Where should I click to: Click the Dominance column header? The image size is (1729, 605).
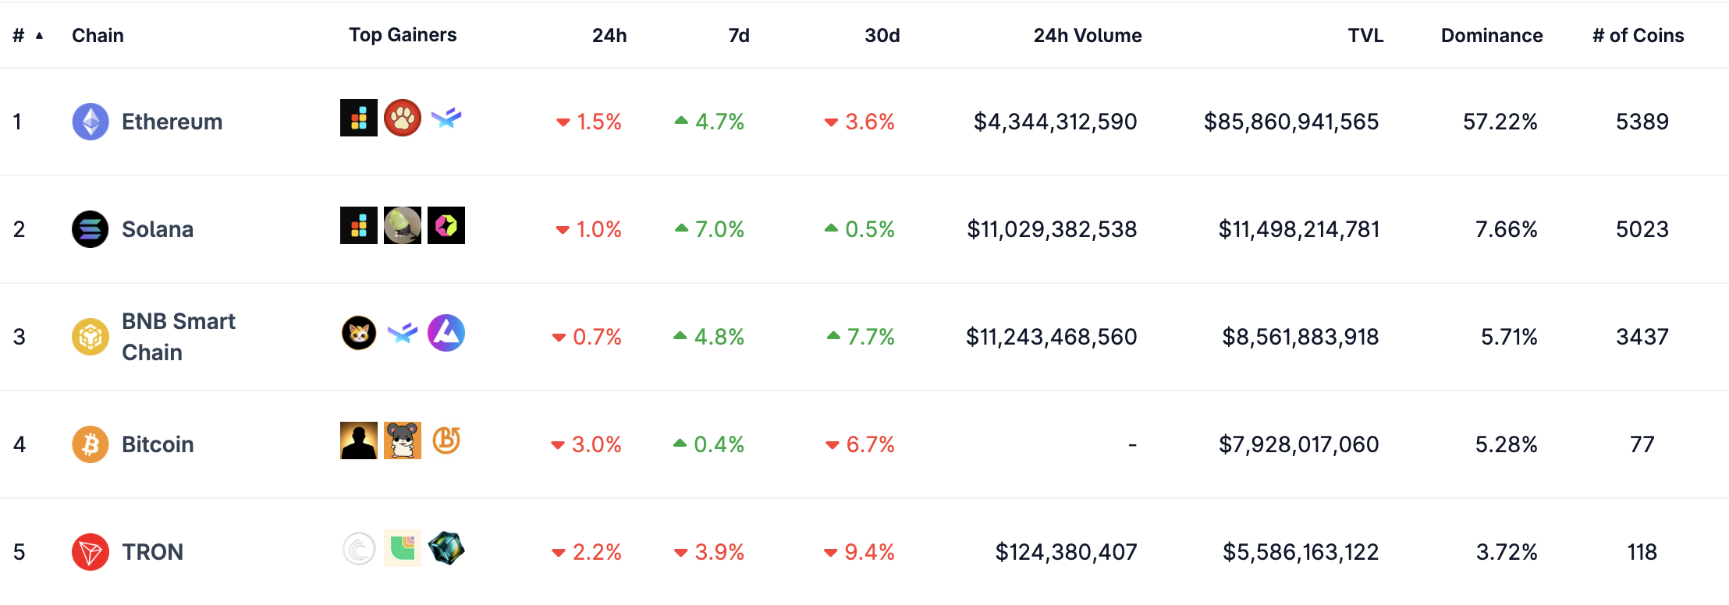(1491, 35)
